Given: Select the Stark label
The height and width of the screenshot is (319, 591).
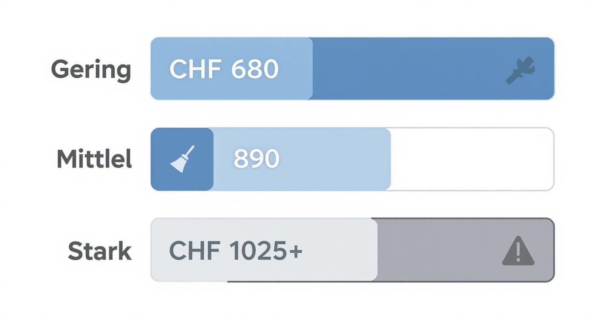Looking at the screenshot, I should (x=100, y=251).
